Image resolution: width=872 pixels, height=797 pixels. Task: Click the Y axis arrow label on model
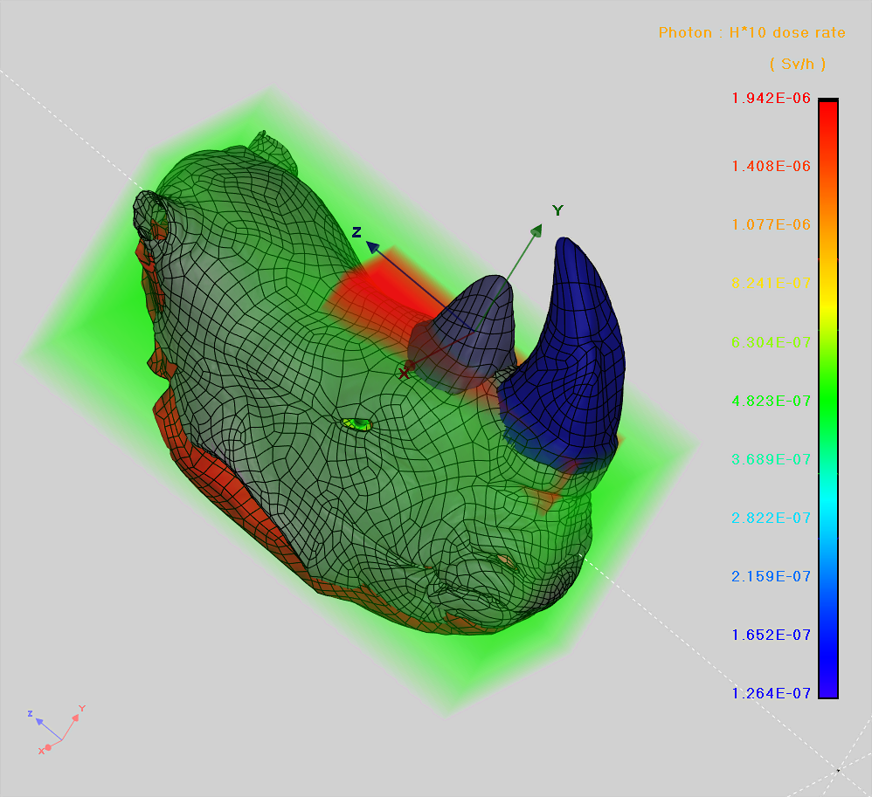point(557,210)
